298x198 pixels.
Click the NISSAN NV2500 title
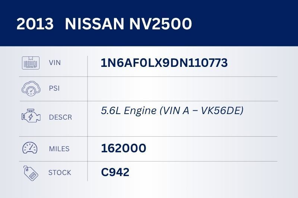click(129, 24)
